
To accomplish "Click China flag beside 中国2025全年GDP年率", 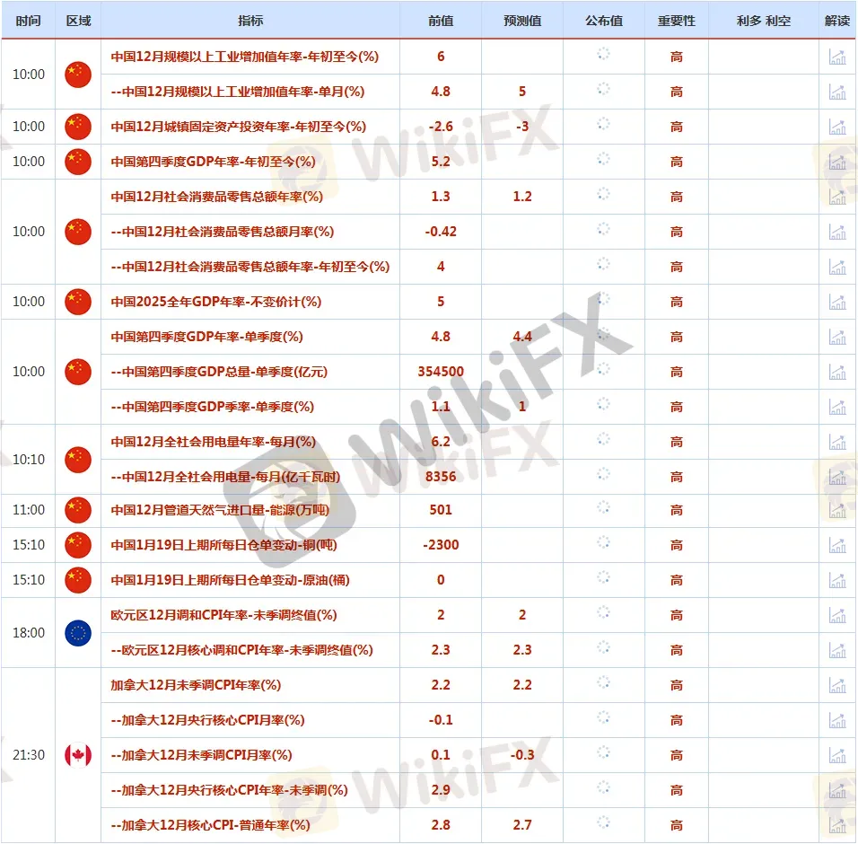I will point(78,302).
